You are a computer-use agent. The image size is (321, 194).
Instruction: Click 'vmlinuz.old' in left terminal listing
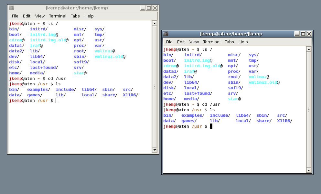tap(109, 57)
